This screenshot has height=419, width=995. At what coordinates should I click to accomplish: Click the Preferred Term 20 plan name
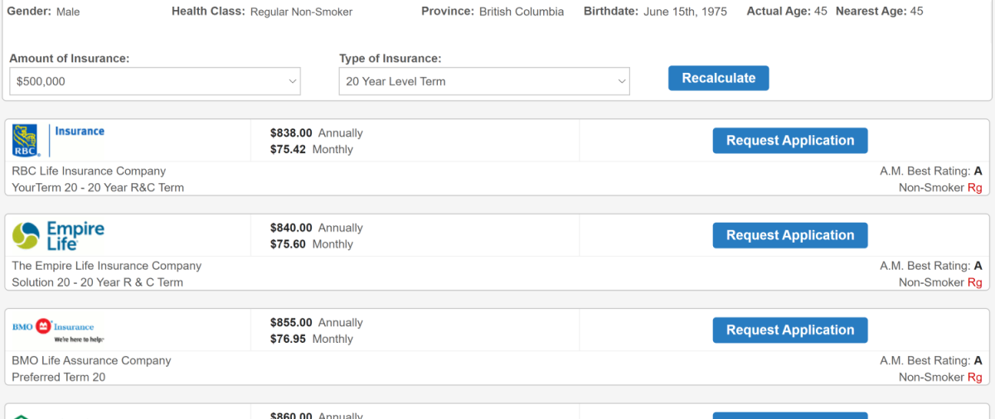click(x=58, y=377)
